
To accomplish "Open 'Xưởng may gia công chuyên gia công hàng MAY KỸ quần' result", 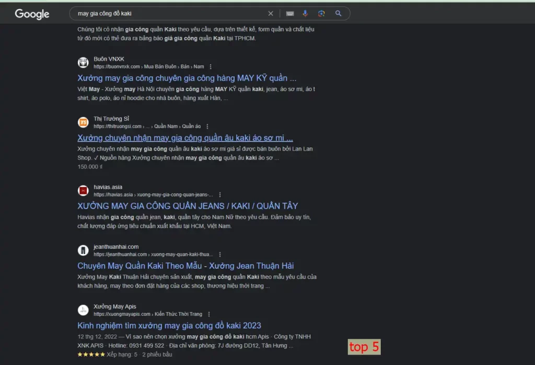I will coord(187,78).
